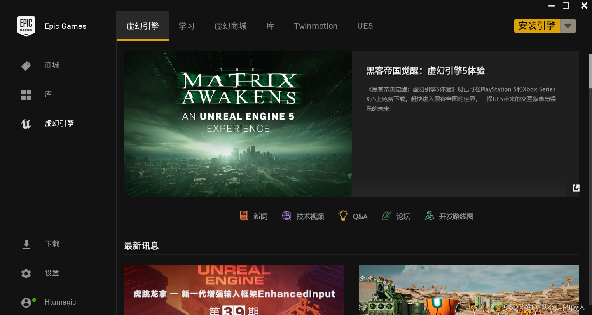
Task: Expand the install engine dropdown arrow
Action: coord(568,26)
